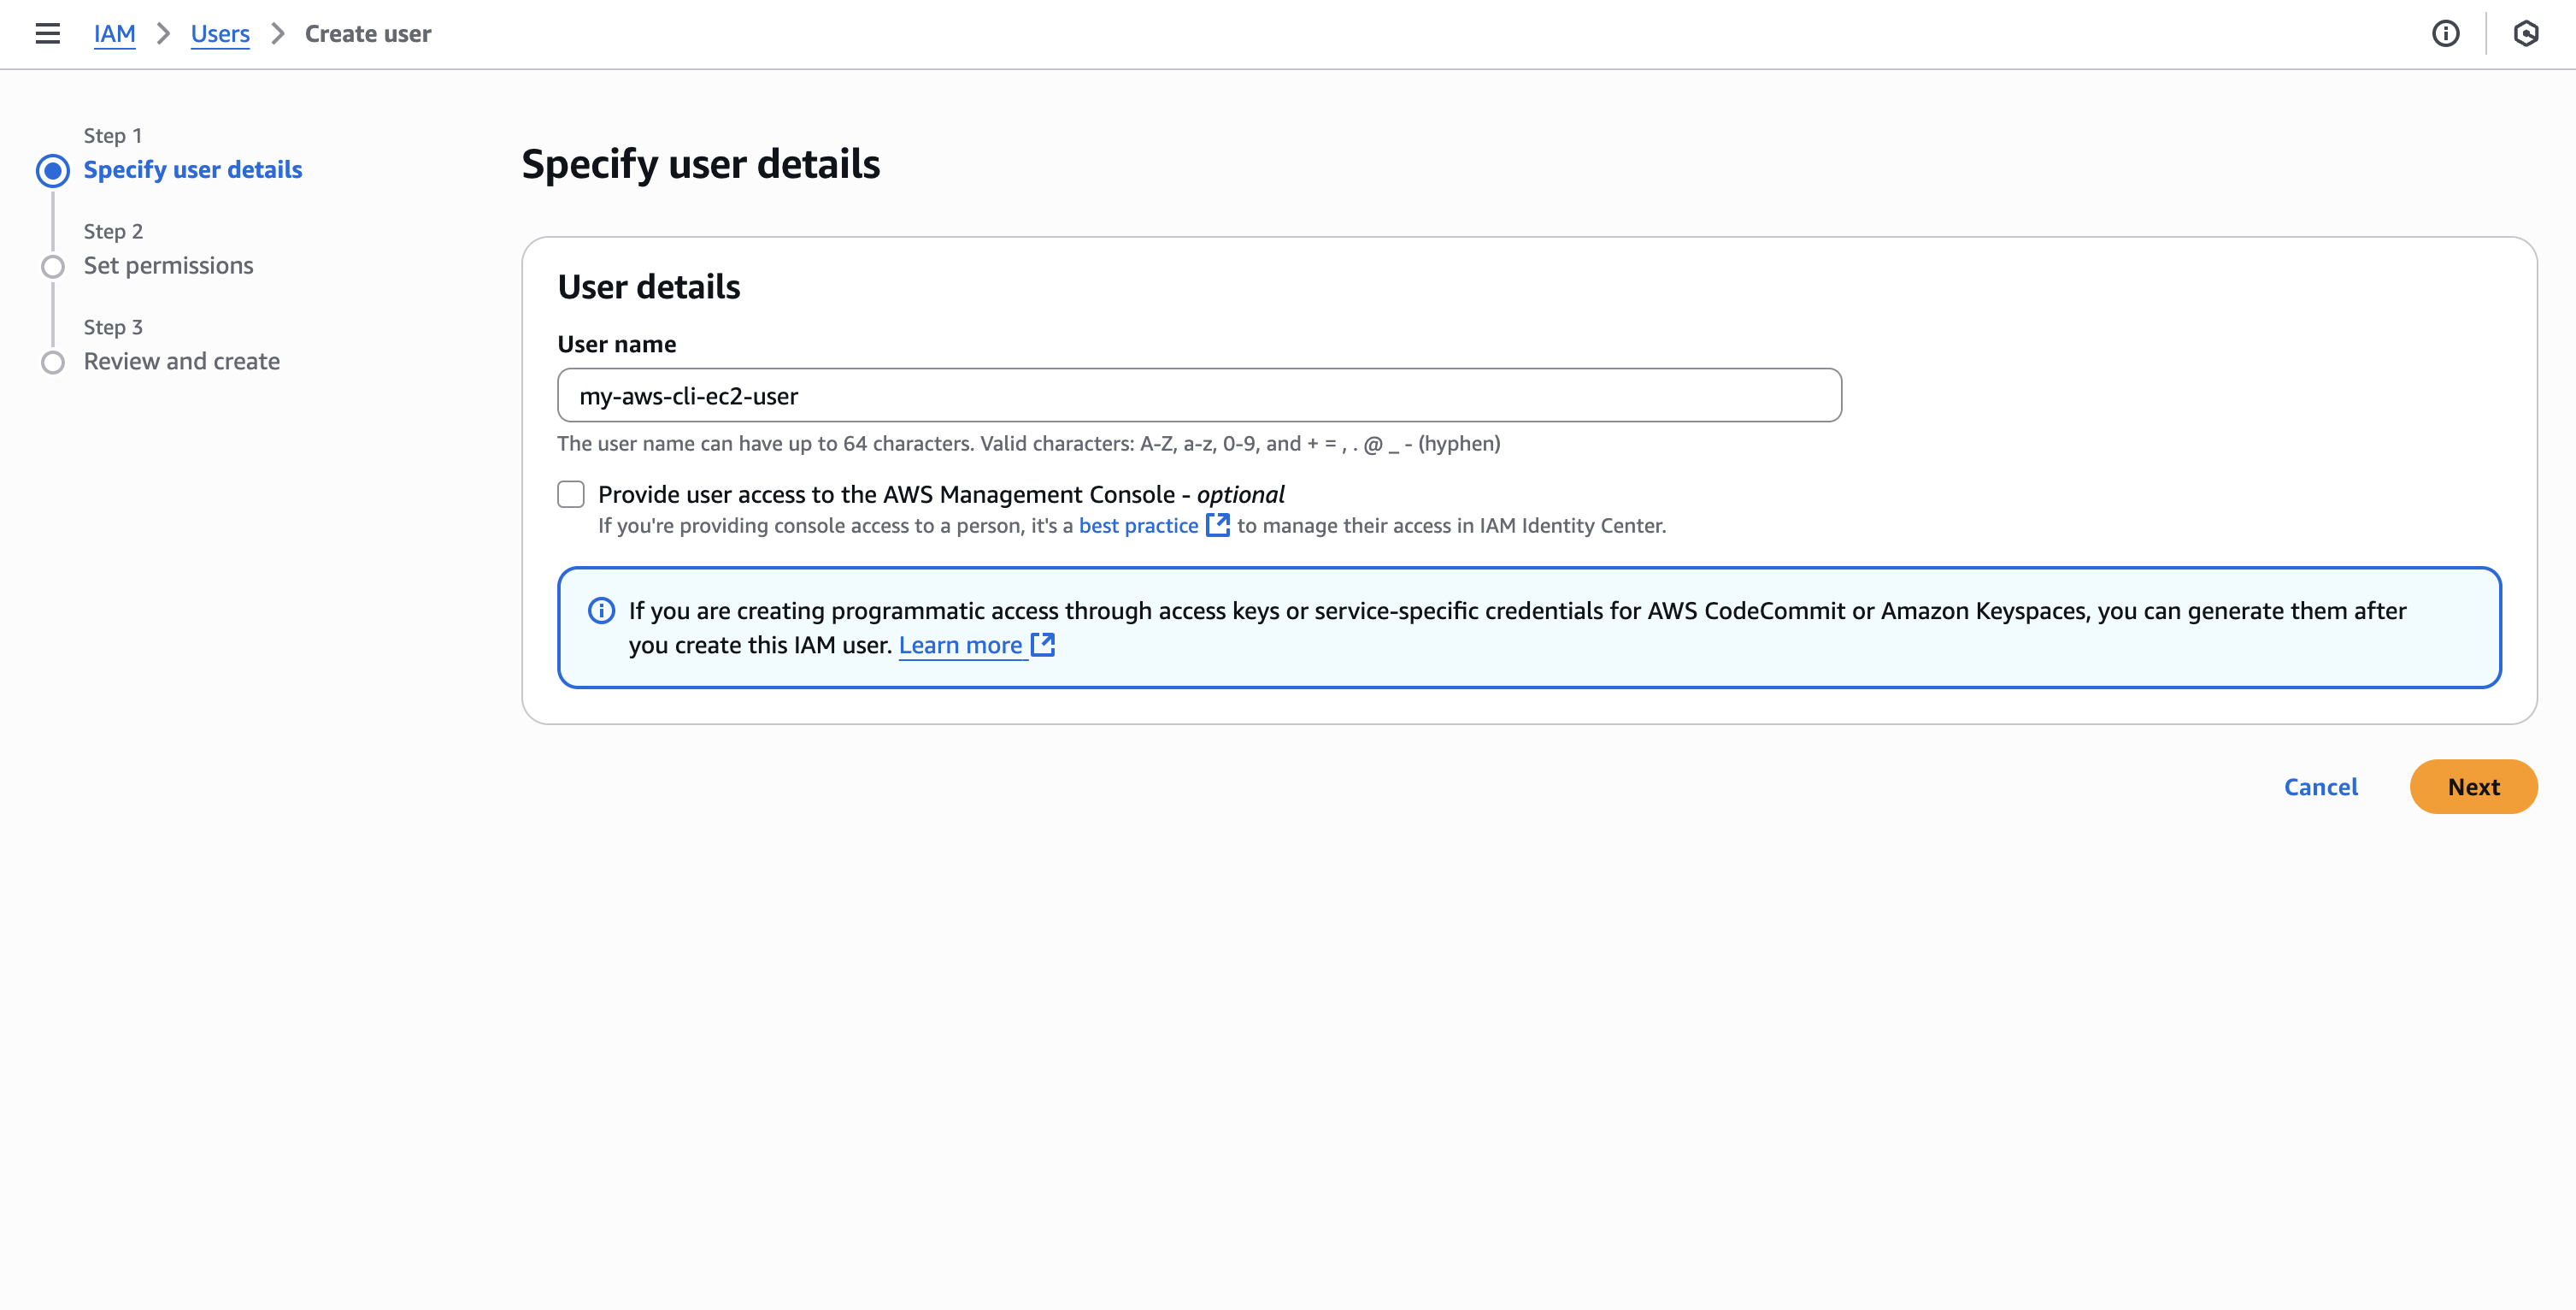The height and width of the screenshot is (1310, 2576).
Task: Click the info icon in the blue alert box
Action: click(x=601, y=611)
